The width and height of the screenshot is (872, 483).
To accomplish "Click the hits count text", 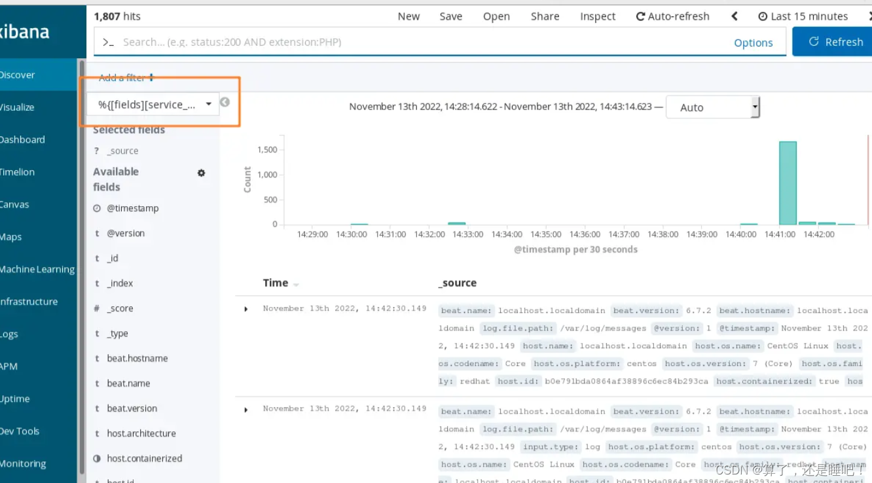I will coord(117,16).
